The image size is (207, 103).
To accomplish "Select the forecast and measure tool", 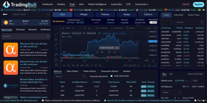I will 56,60.
